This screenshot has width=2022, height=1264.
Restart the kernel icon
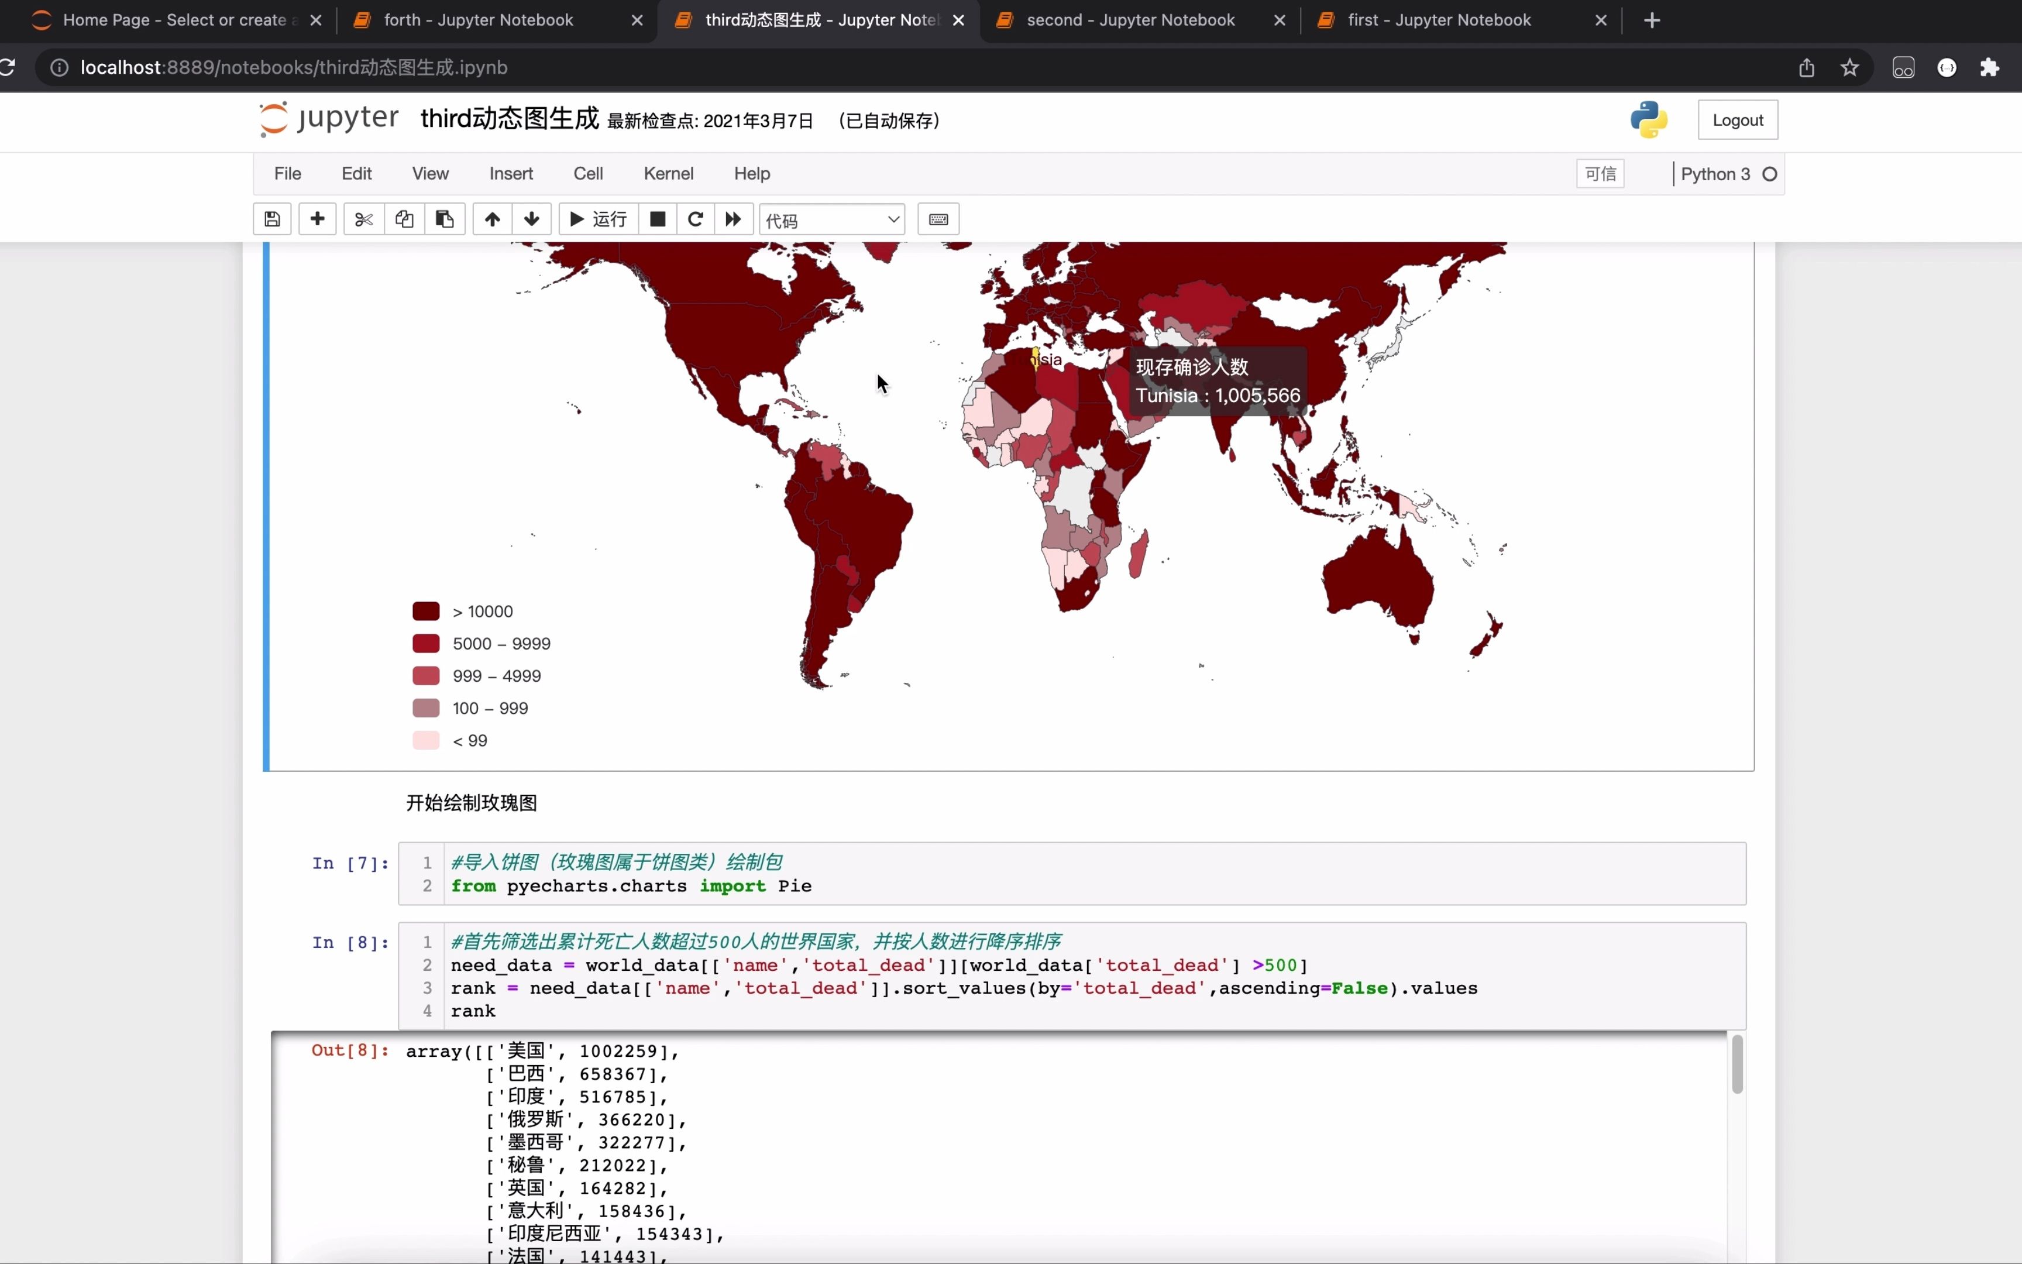[695, 219]
